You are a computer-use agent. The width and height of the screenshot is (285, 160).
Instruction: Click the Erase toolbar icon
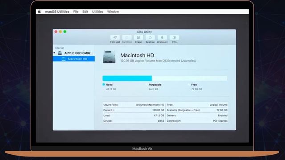click(x=138, y=37)
